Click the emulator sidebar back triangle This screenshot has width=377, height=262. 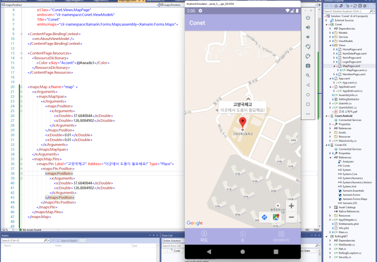(x=308, y=85)
